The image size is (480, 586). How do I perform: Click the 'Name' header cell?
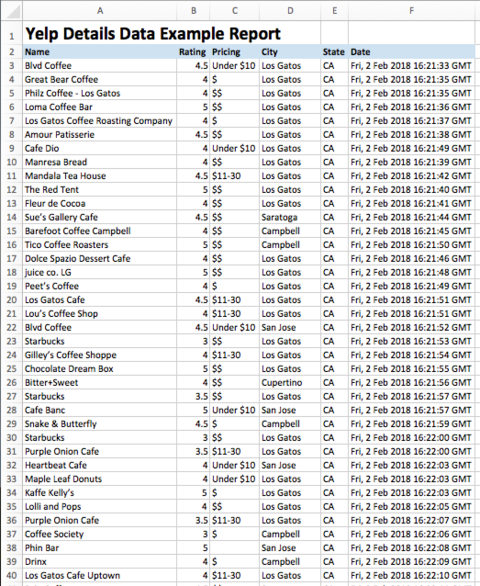(100, 51)
